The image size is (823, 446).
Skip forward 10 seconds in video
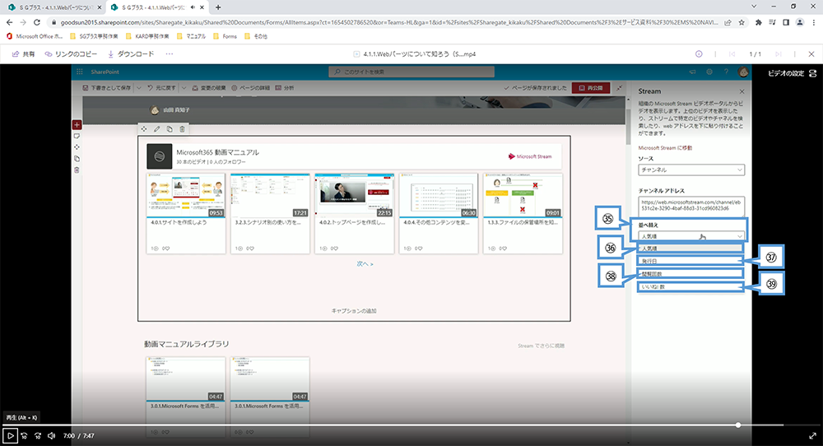[38, 435]
